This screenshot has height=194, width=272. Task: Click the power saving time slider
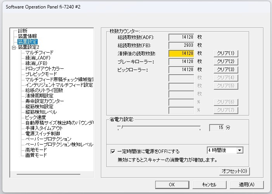click(159, 128)
